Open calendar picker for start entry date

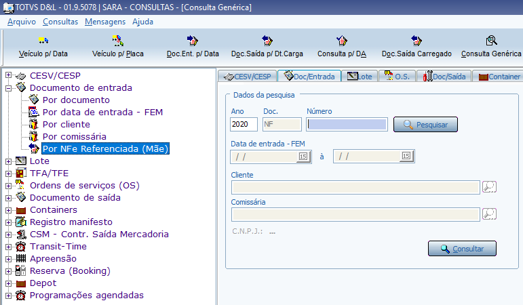coord(303,157)
